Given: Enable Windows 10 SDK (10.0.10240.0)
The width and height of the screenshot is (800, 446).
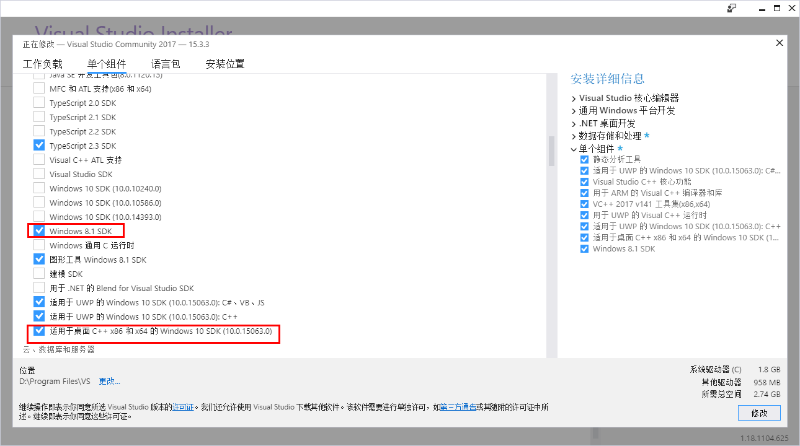Looking at the screenshot, I should tap(39, 188).
